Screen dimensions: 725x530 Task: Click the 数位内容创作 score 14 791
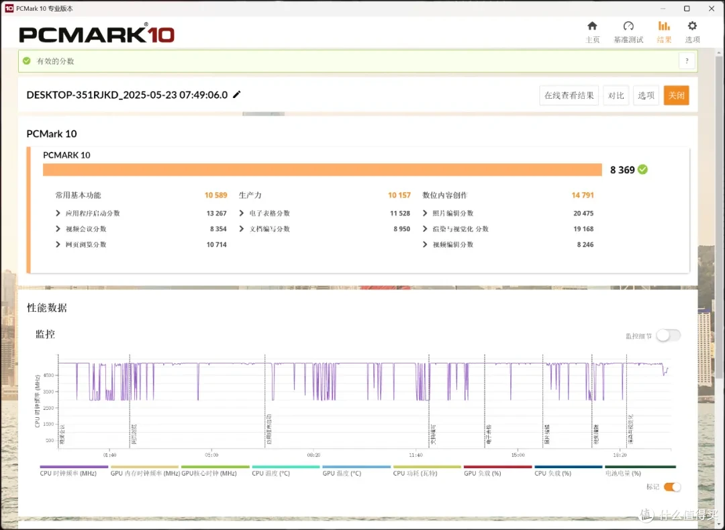[x=583, y=195]
